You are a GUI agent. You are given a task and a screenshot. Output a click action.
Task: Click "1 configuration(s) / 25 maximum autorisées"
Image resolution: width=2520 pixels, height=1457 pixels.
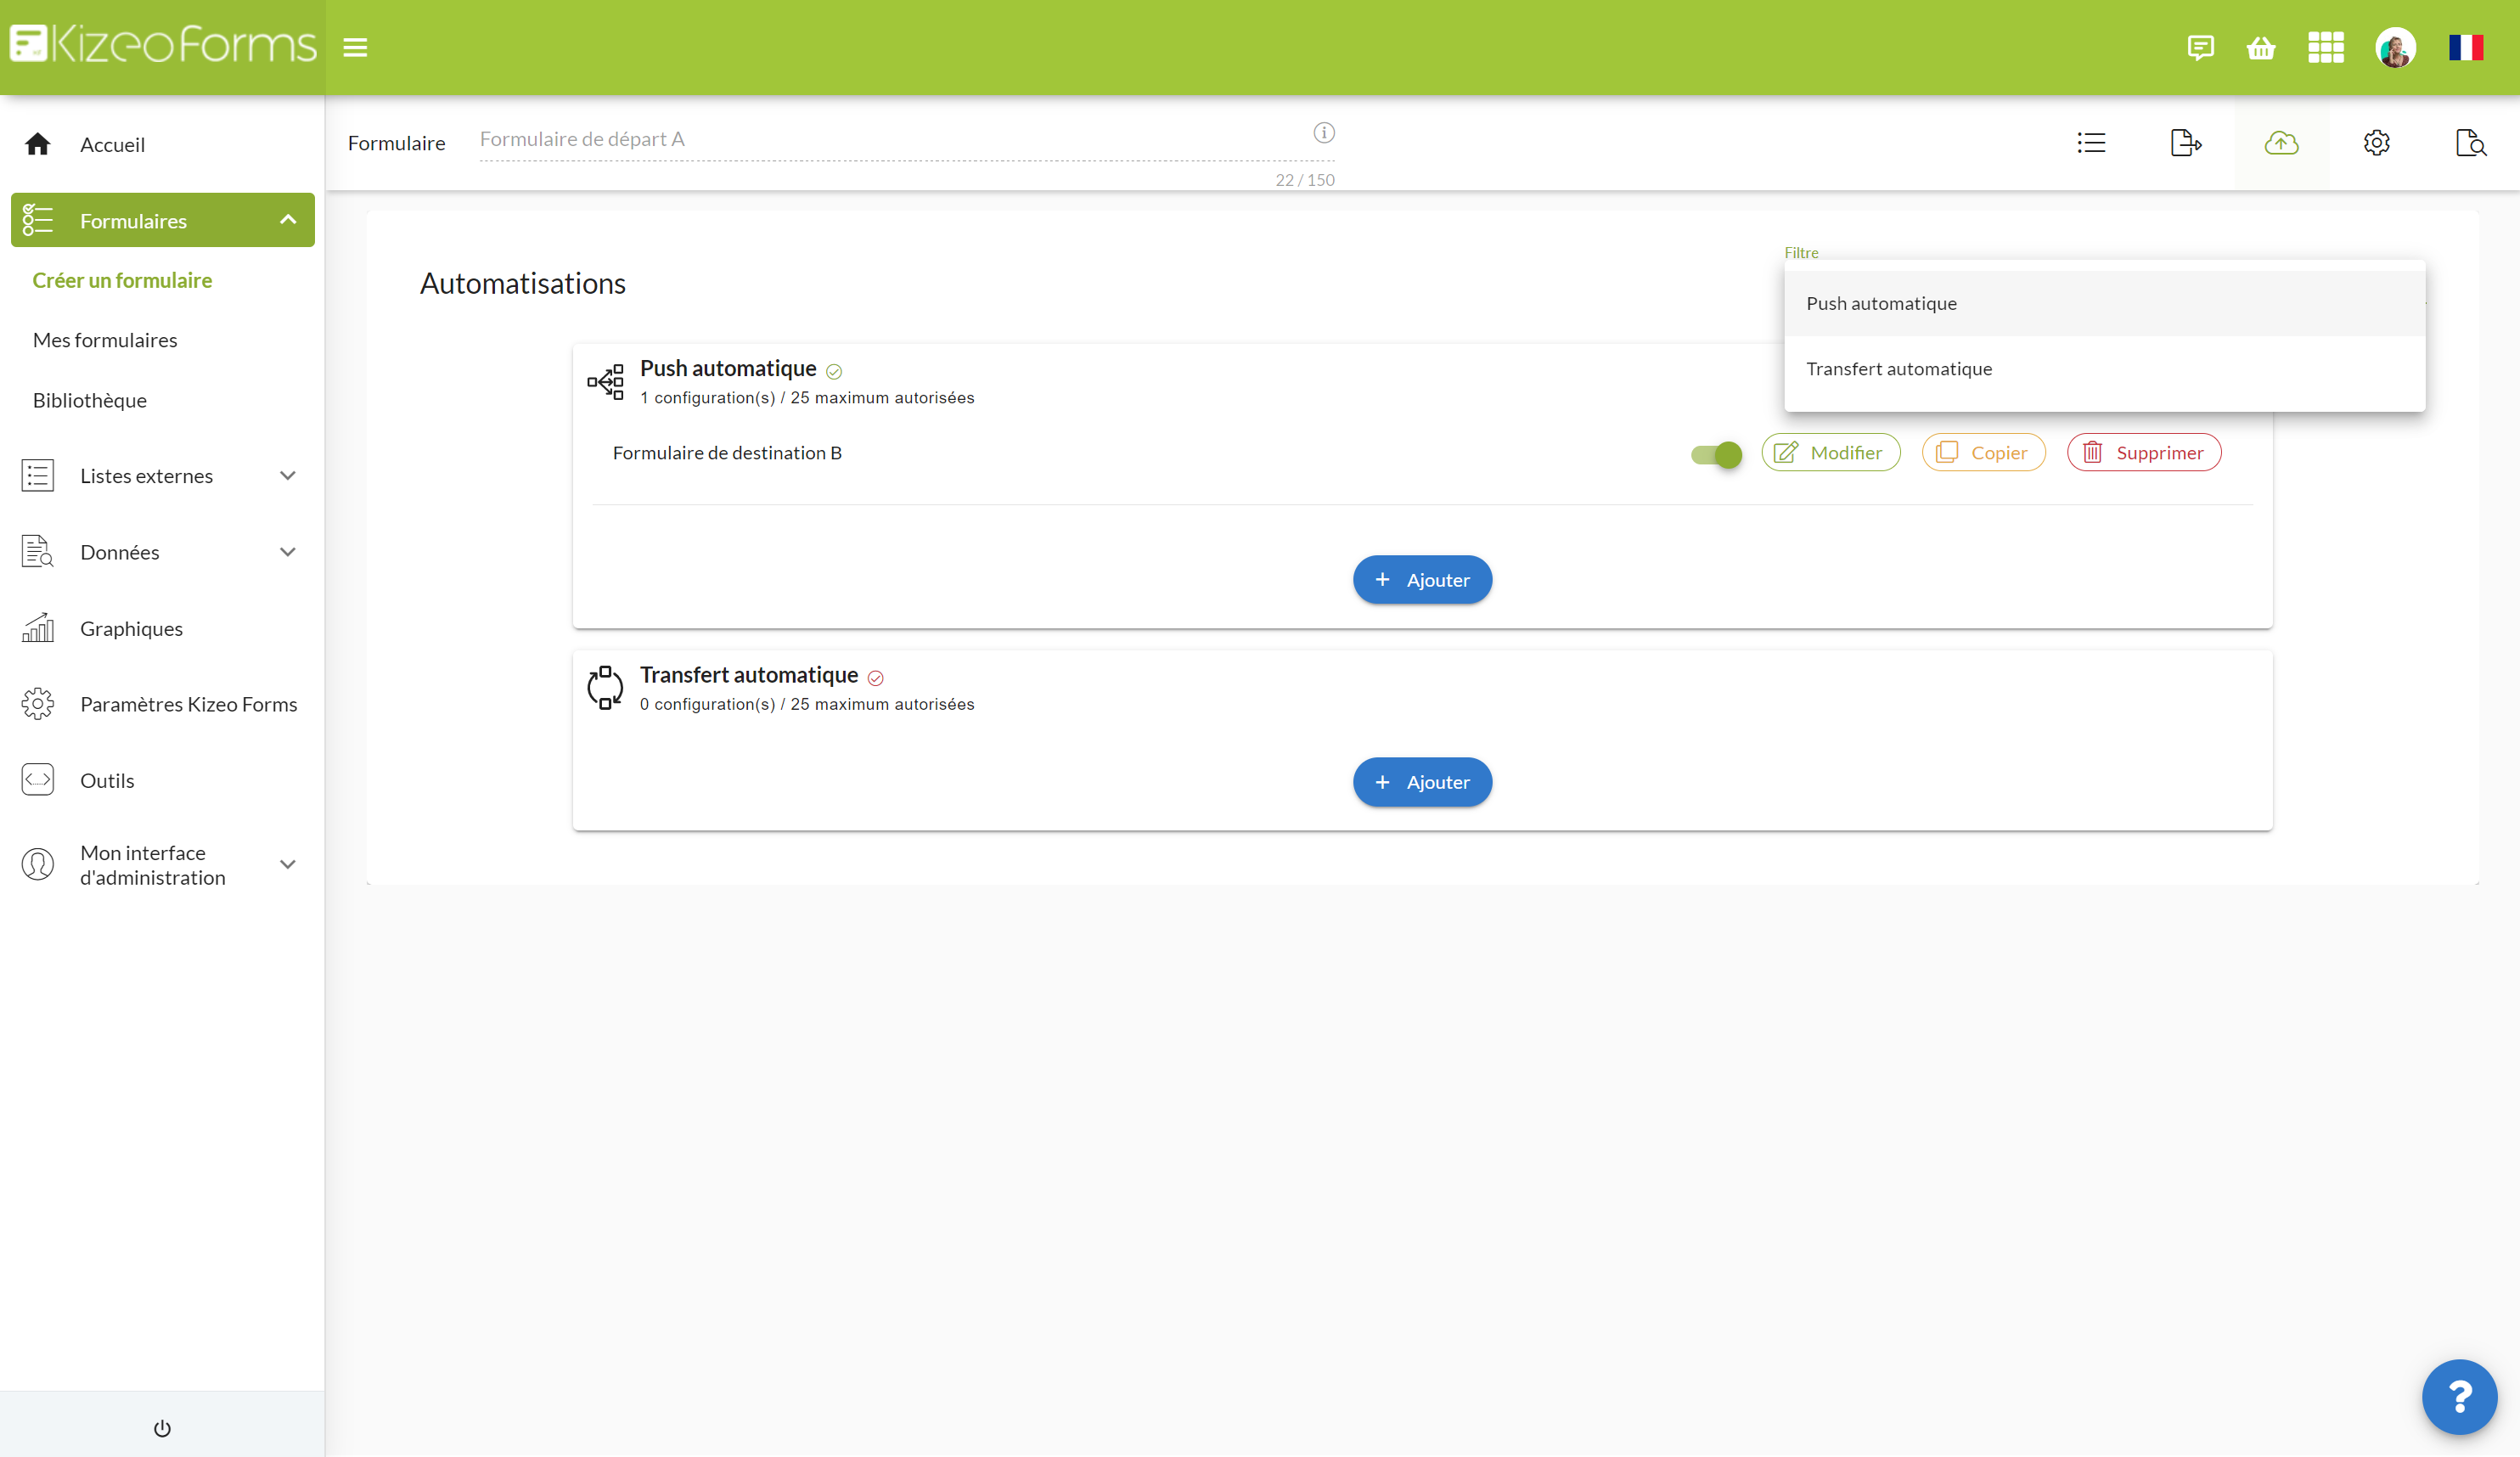pyautogui.click(x=807, y=398)
